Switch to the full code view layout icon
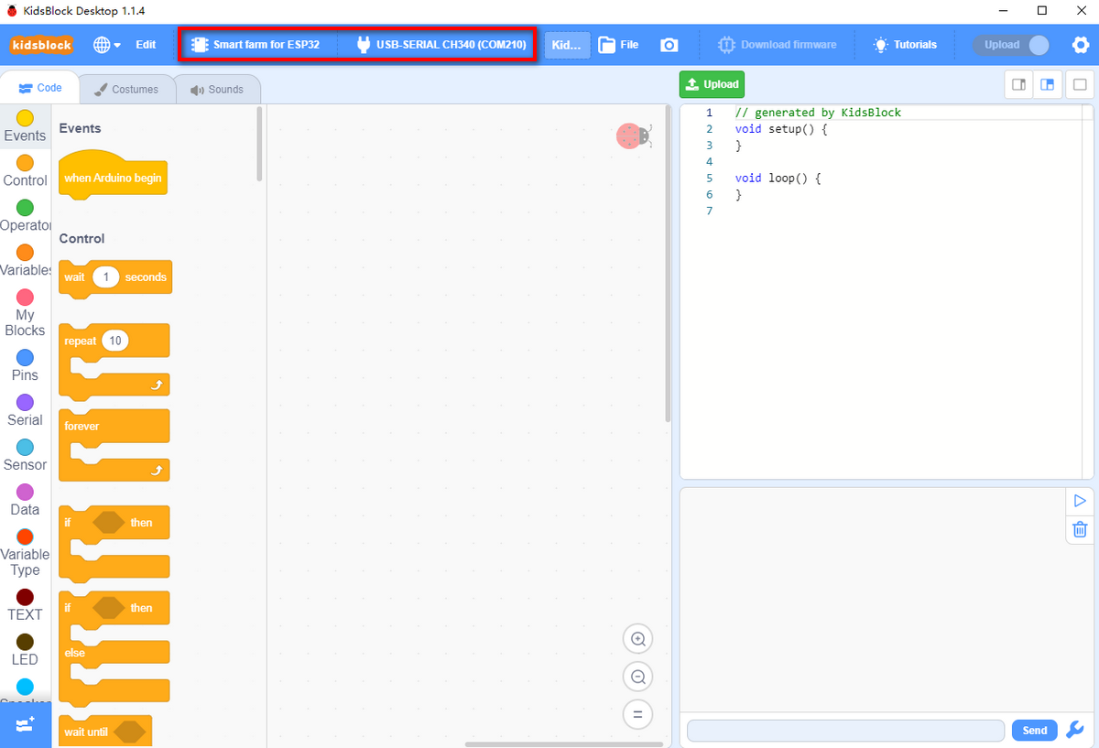 click(x=1080, y=85)
